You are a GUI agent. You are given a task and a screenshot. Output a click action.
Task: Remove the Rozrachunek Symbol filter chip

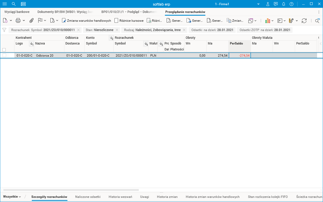78,30
